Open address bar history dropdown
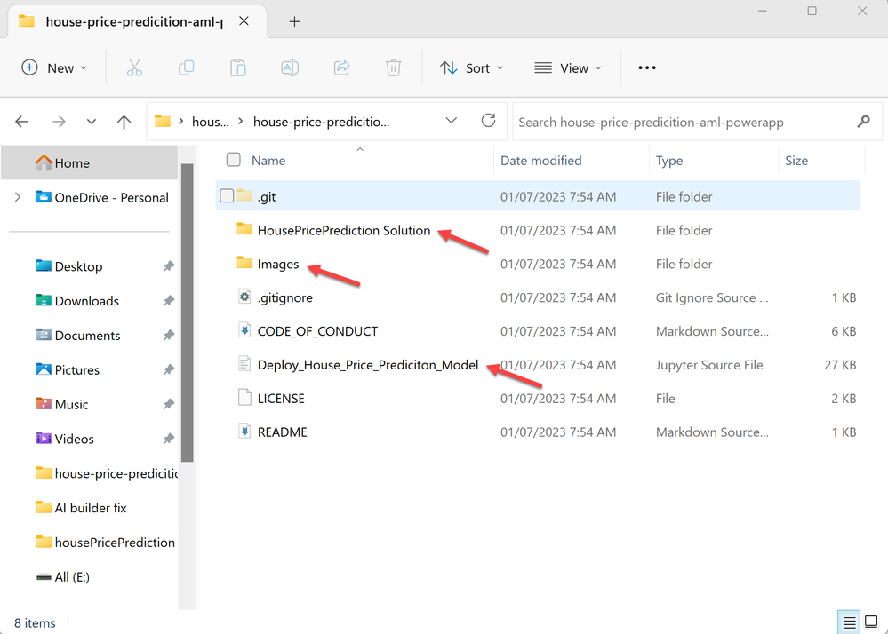The width and height of the screenshot is (888, 634). point(451,121)
